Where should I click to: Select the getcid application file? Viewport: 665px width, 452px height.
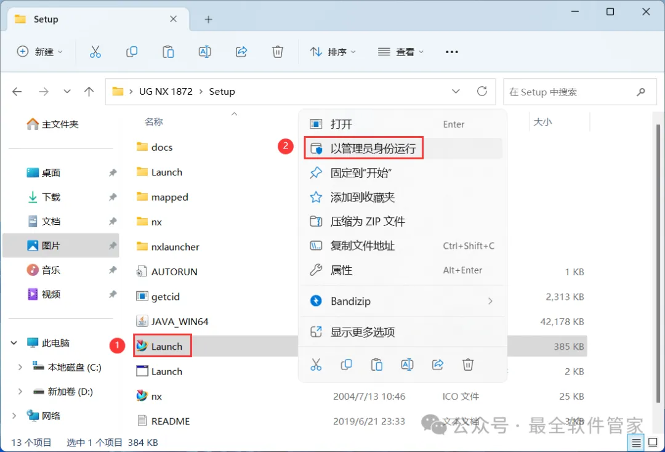[x=158, y=296]
